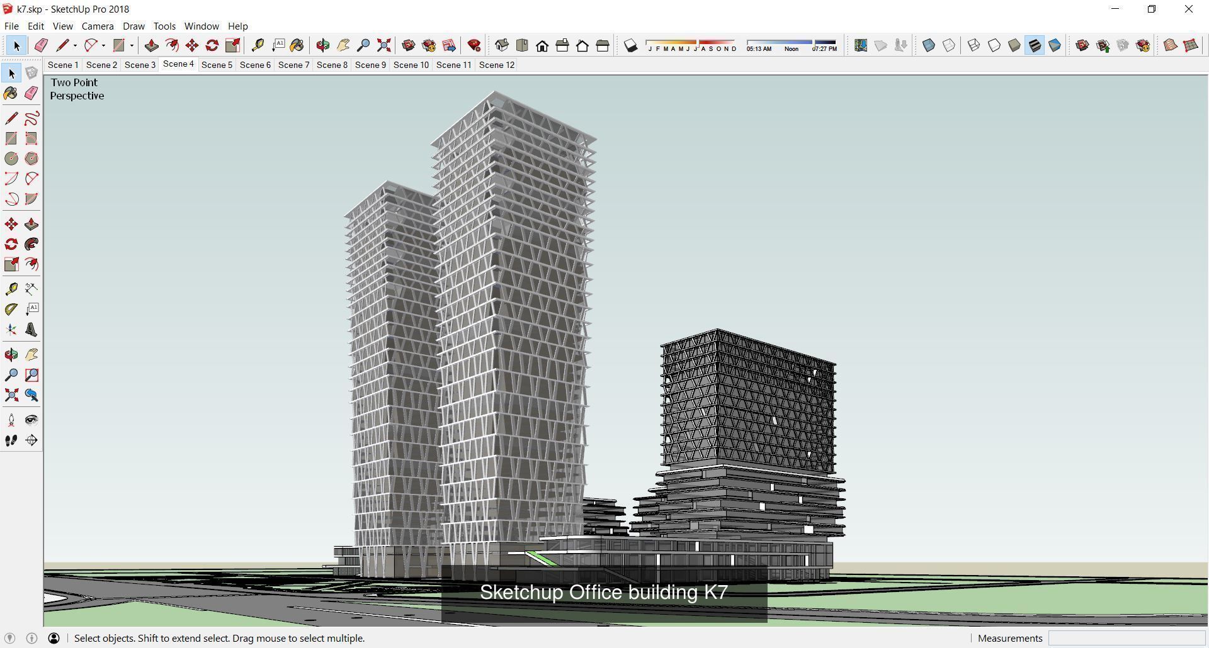Click the geo-location status icon
The width and height of the screenshot is (1209, 648).
click(9, 639)
